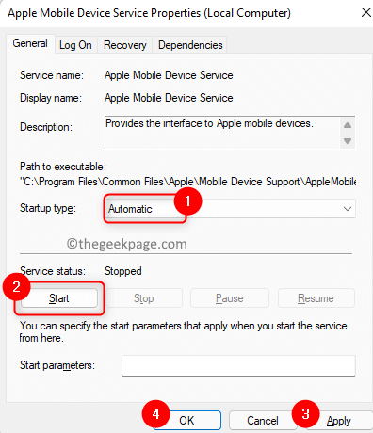Image resolution: width=373 pixels, height=433 pixels.
Task: Click the disabled Stop button
Action: coord(144,298)
